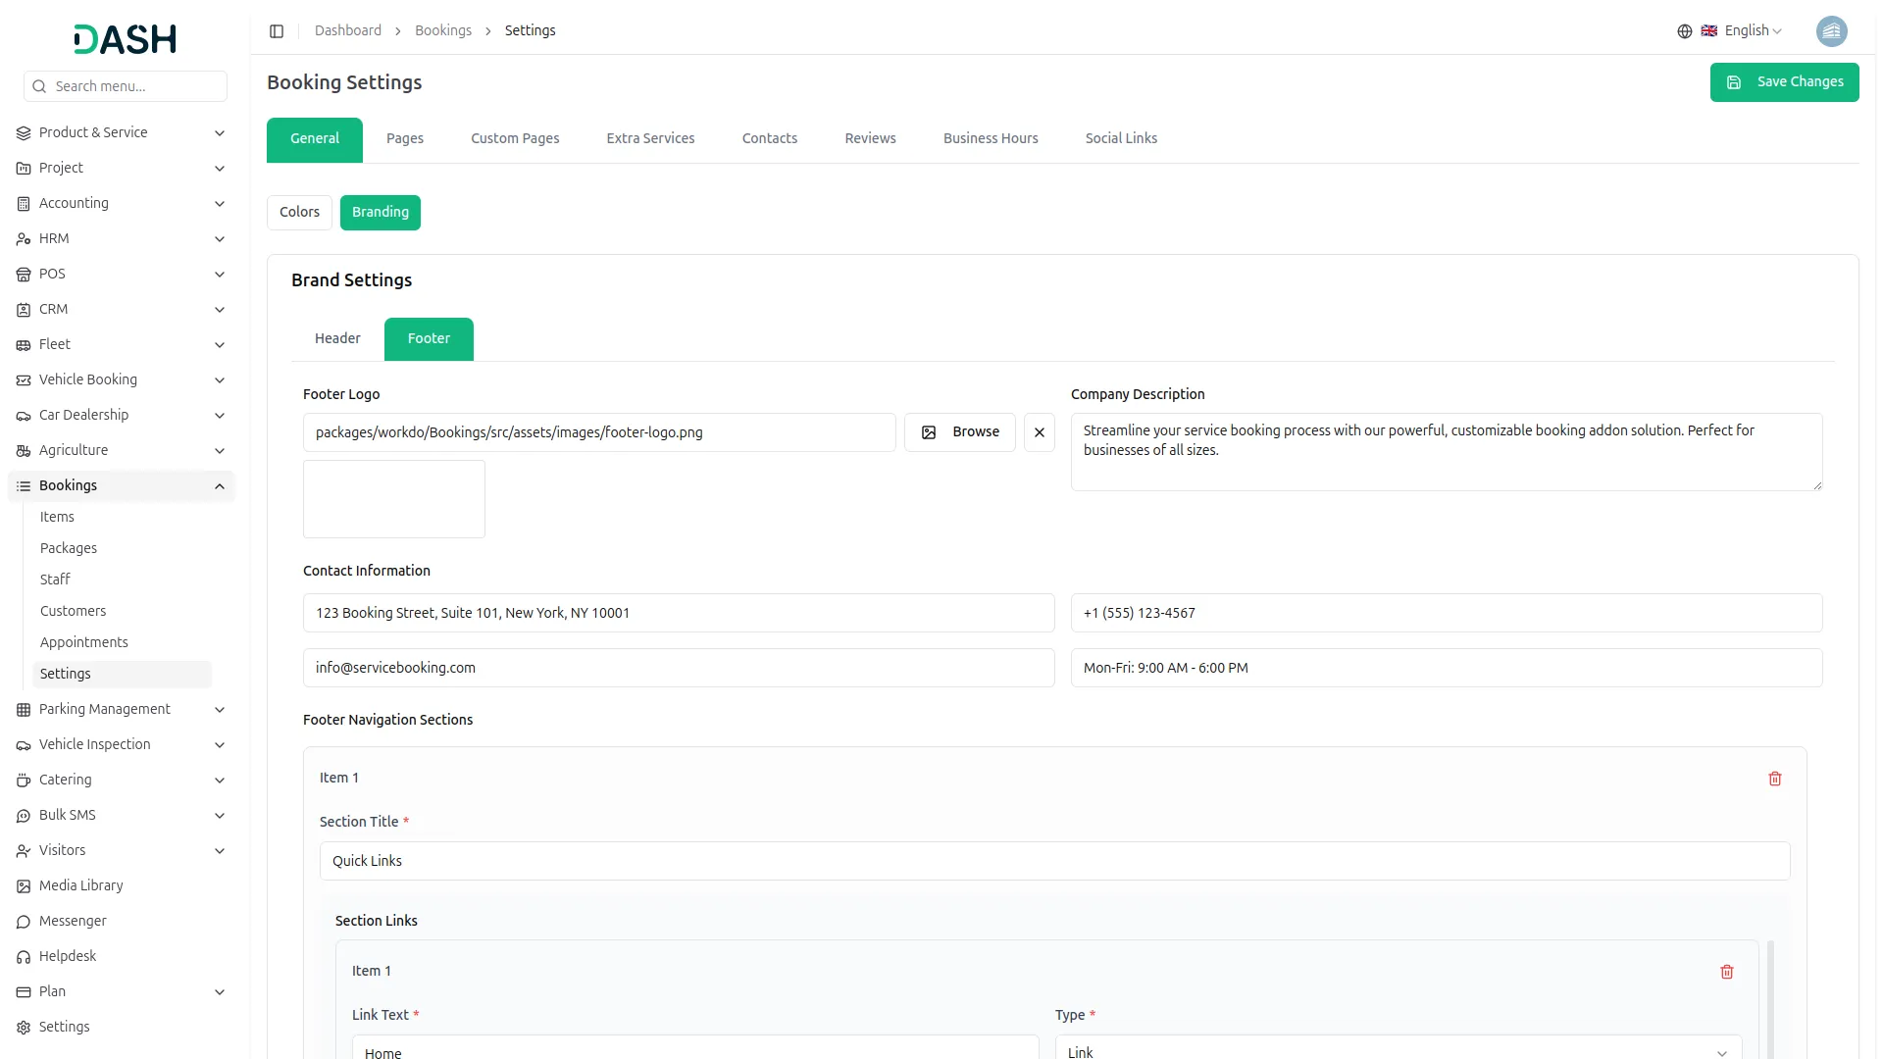
Task: Toggle the sidebar panel icon
Action: point(277,31)
